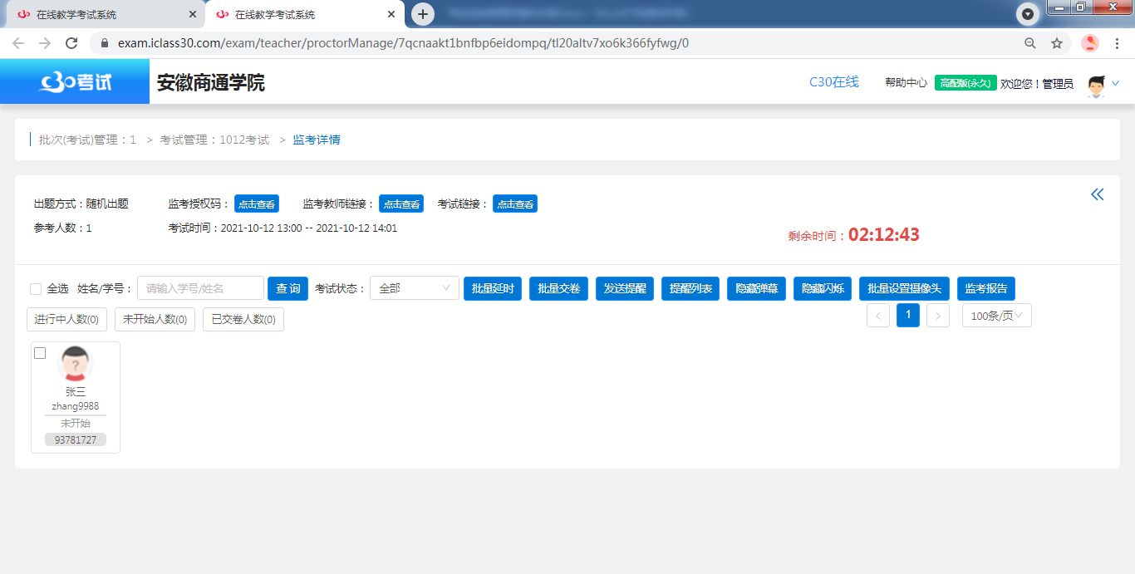The width and height of the screenshot is (1135, 574).
Task: Click the C30考试 logo
Action: click(x=75, y=82)
